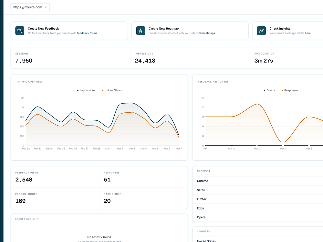Select the Safari browser row
The image size is (323, 242).
258,190
